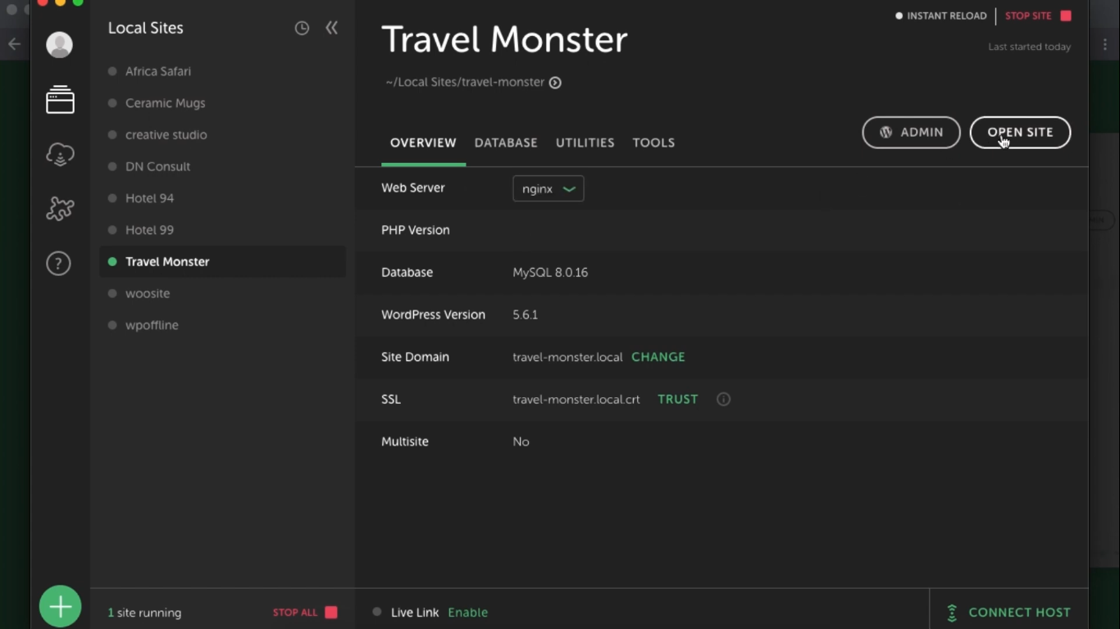The height and width of the screenshot is (629, 1120).
Task: Click the WordPress version 5.6.1 value
Action: point(526,315)
